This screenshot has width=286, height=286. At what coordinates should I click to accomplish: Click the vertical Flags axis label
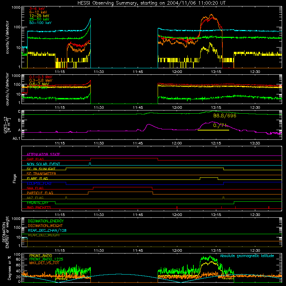click(x=15, y=178)
